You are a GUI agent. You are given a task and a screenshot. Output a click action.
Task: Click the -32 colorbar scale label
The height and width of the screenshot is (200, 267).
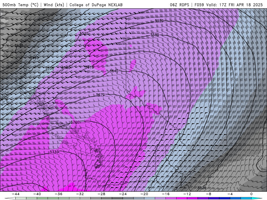[x=80, y=194]
